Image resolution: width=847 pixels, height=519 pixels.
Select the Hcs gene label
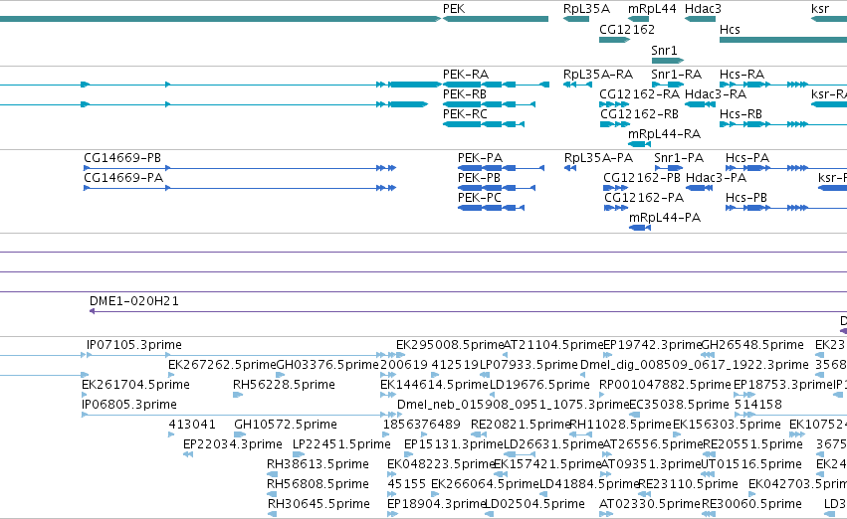[730, 29]
